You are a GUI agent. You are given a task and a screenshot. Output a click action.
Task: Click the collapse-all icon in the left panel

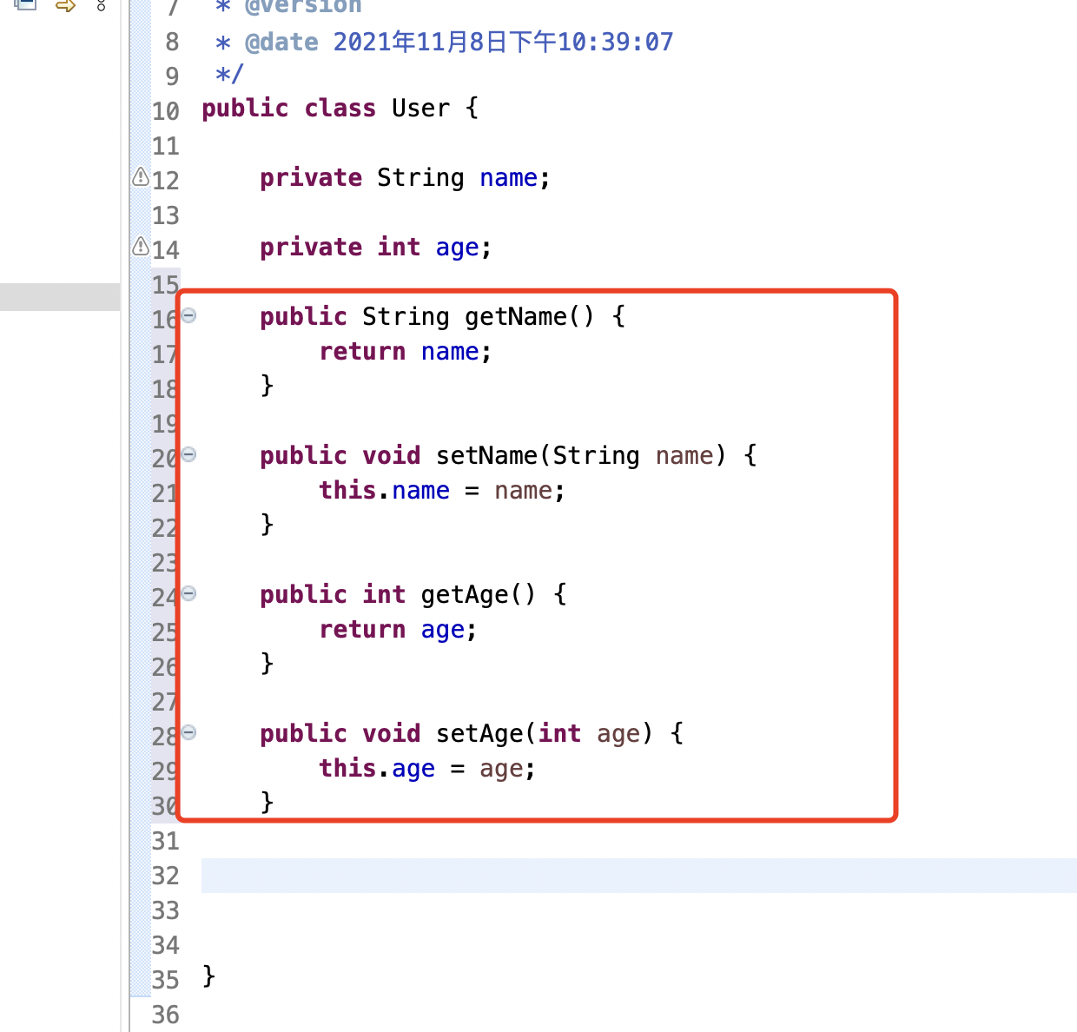(25, 4)
